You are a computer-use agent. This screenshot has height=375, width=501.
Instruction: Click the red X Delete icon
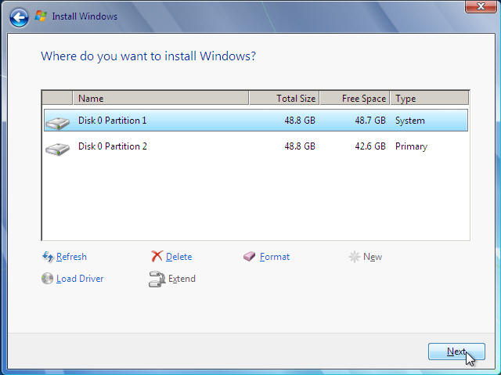tap(157, 257)
